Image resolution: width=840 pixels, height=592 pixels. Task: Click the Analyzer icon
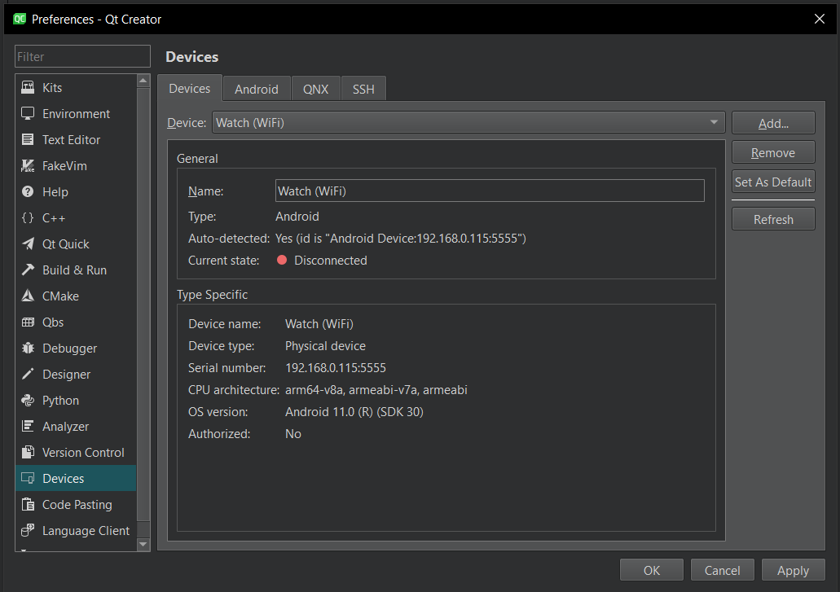point(28,426)
